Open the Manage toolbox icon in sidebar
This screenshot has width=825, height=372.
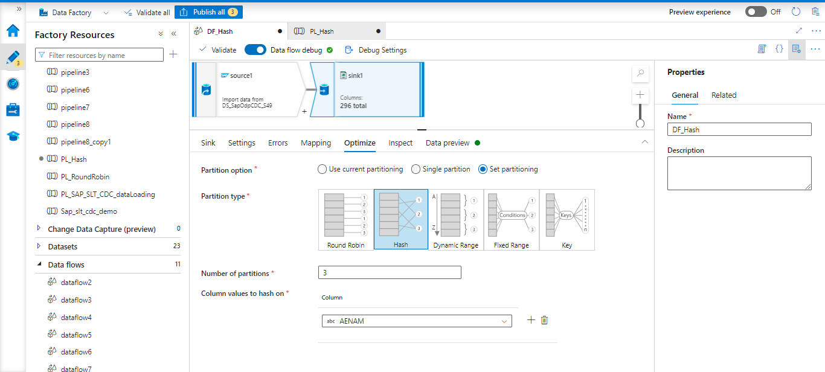pos(13,109)
